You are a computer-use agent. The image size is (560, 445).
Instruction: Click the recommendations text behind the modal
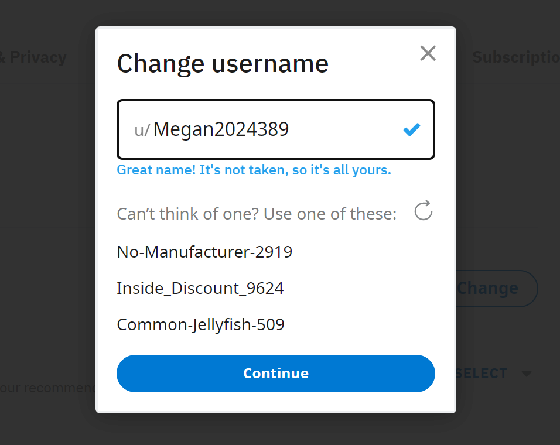click(x=47, y=388)
